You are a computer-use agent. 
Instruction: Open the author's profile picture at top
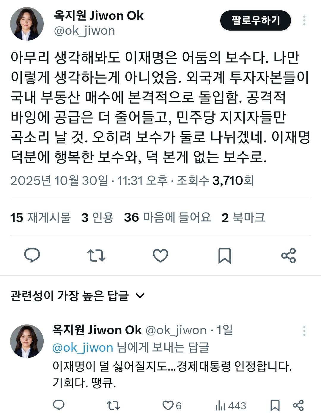(x=27, y=24)
